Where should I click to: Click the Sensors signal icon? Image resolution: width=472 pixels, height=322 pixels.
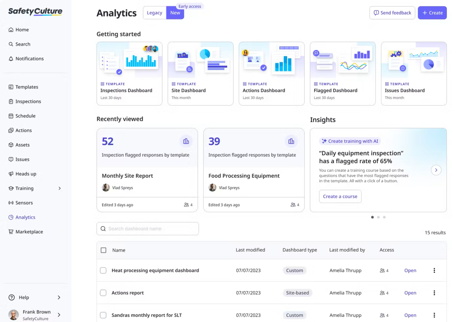pyautogui.click(x=11, y=203)
